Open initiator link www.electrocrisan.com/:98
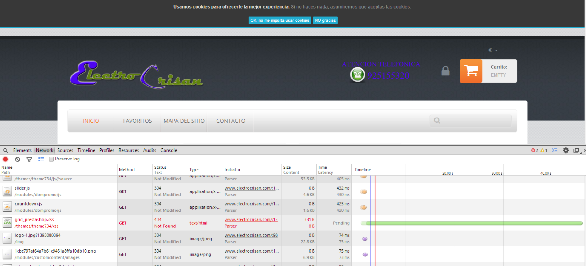 click(251, 235)
